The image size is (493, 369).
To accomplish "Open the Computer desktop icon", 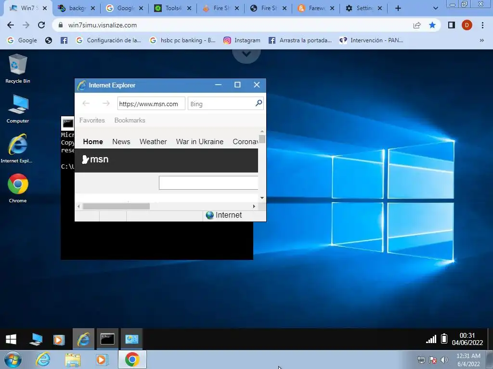I will pos(18,109).
